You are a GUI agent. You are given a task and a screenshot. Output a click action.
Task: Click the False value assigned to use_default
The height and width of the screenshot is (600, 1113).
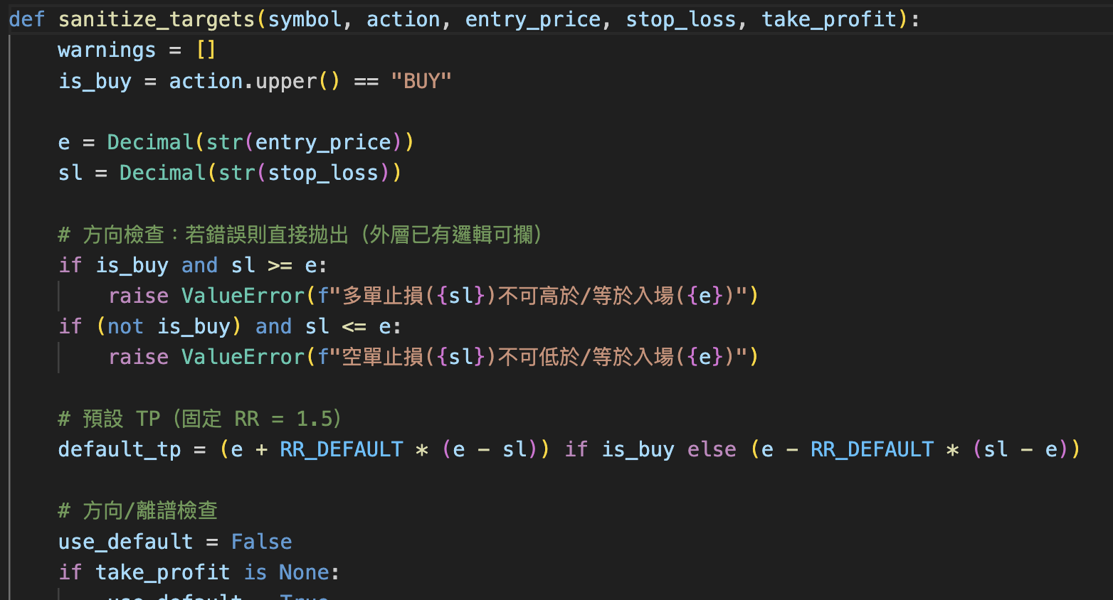coord(261,542)
